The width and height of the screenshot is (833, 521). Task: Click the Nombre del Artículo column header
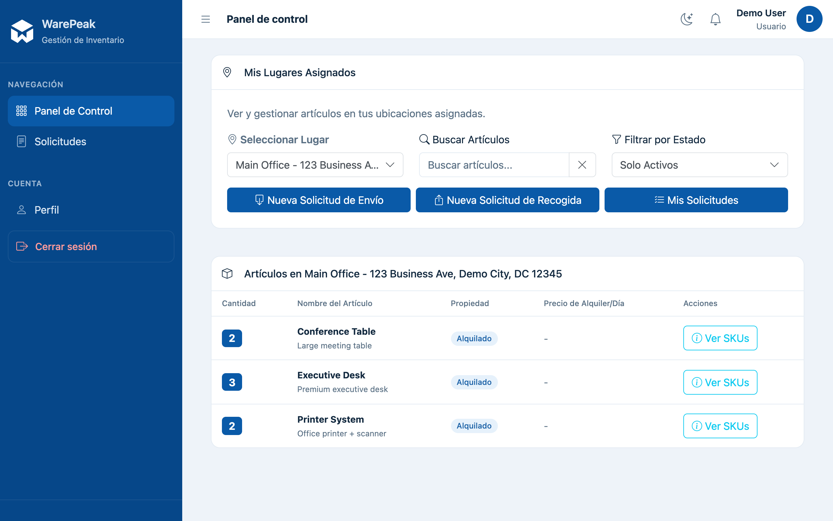pos(335,303)
